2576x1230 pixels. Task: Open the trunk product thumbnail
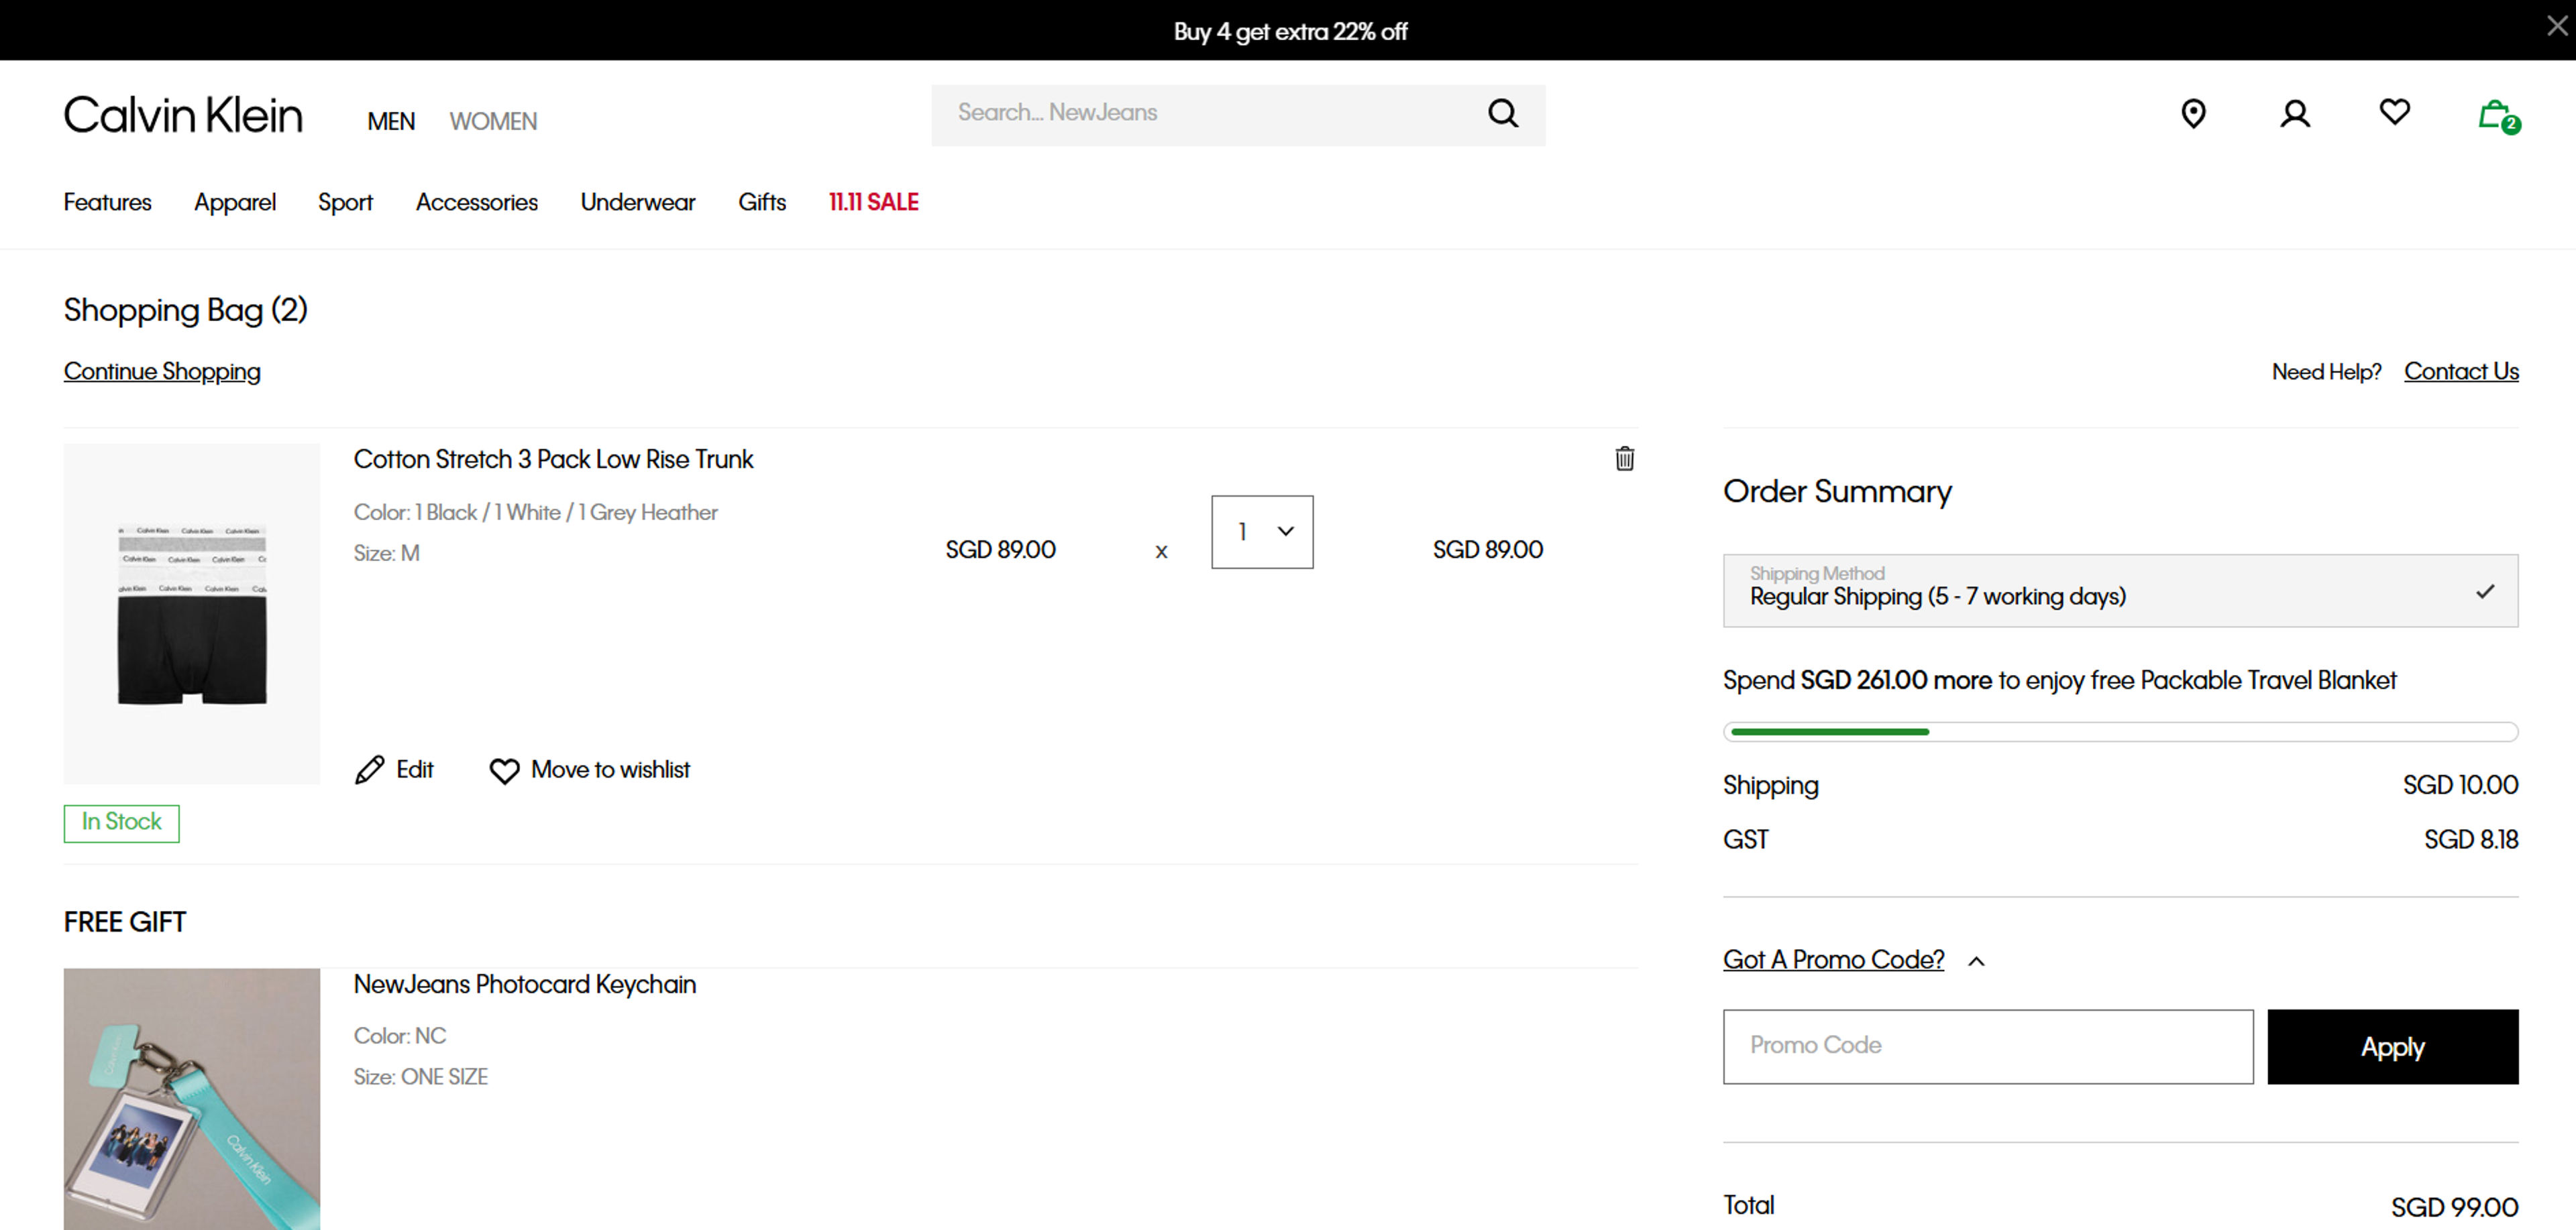[192, 613]
